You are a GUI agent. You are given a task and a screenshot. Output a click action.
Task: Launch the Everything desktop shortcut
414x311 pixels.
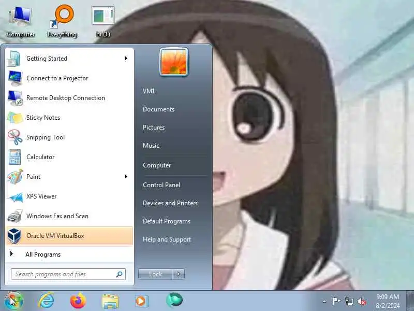point(62,22)
